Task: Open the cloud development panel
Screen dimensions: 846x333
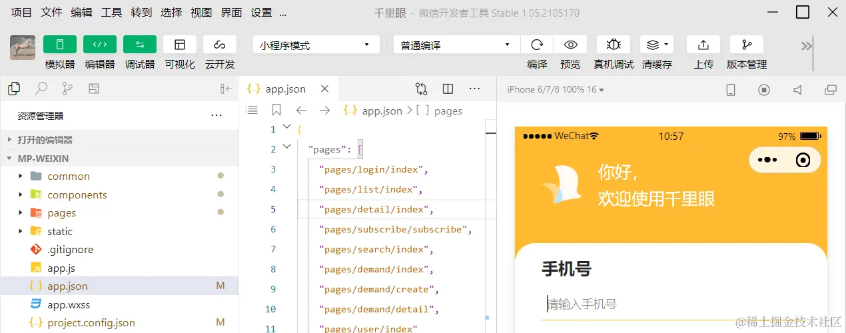Action: (220, 45)
